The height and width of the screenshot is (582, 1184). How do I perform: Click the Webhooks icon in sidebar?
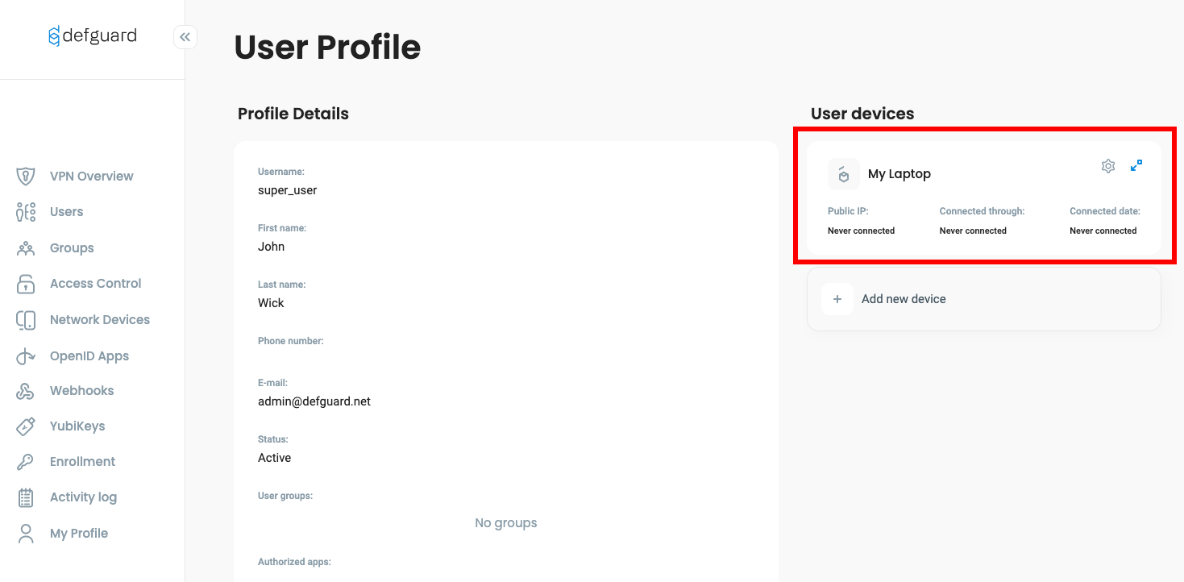[26, 391]
